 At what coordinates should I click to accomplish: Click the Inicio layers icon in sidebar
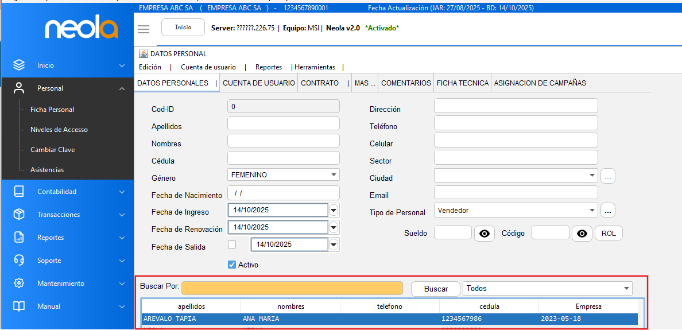19,65
